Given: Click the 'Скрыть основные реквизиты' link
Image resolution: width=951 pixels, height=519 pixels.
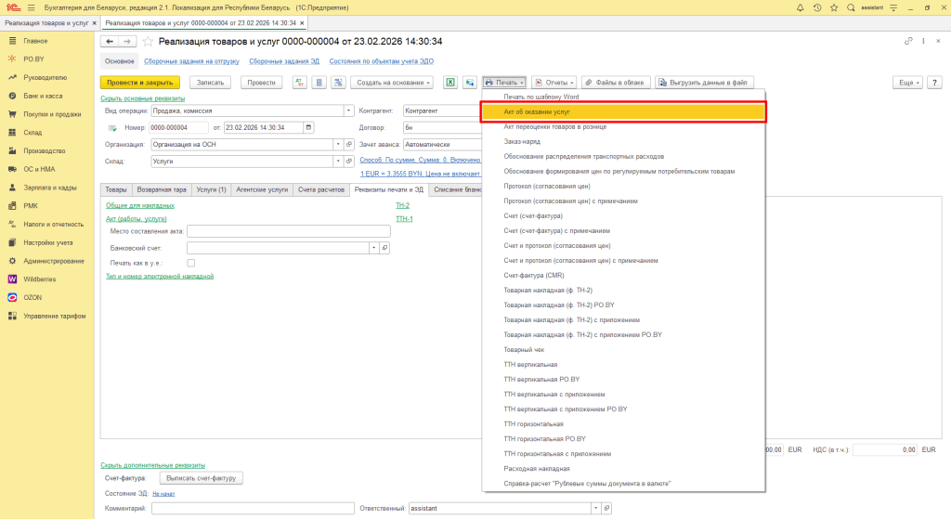Looking at the screenshot, I should [142, 98].
